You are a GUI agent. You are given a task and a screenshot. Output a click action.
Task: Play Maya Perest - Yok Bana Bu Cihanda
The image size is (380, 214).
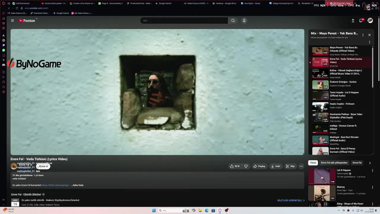tap(341, 51)
